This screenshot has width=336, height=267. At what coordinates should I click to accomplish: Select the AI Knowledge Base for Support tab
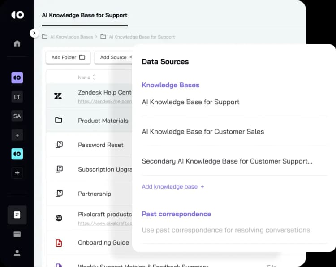(x=85, y=15)
